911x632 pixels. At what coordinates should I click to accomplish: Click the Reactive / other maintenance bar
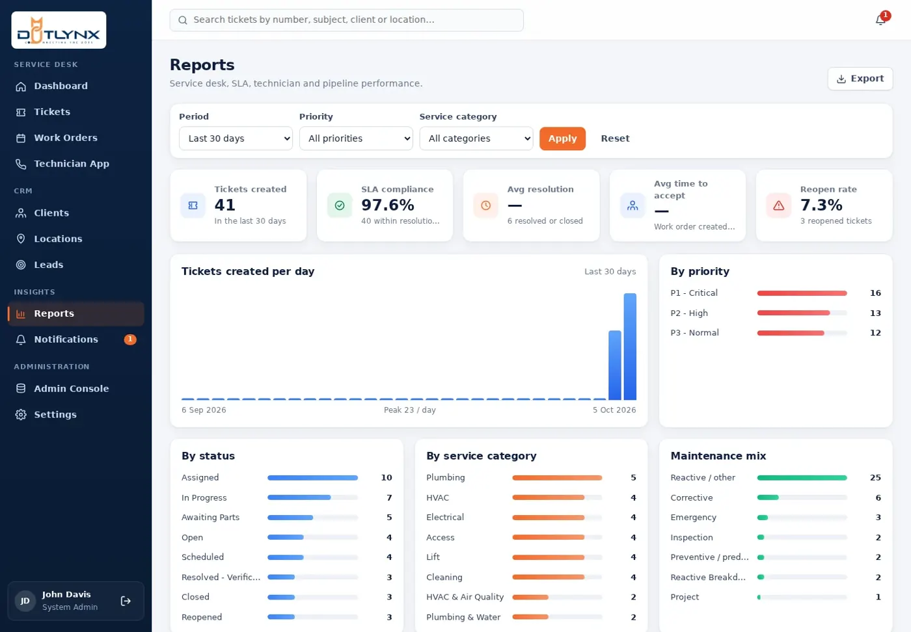pyautogui.click(x=802, y=478)
